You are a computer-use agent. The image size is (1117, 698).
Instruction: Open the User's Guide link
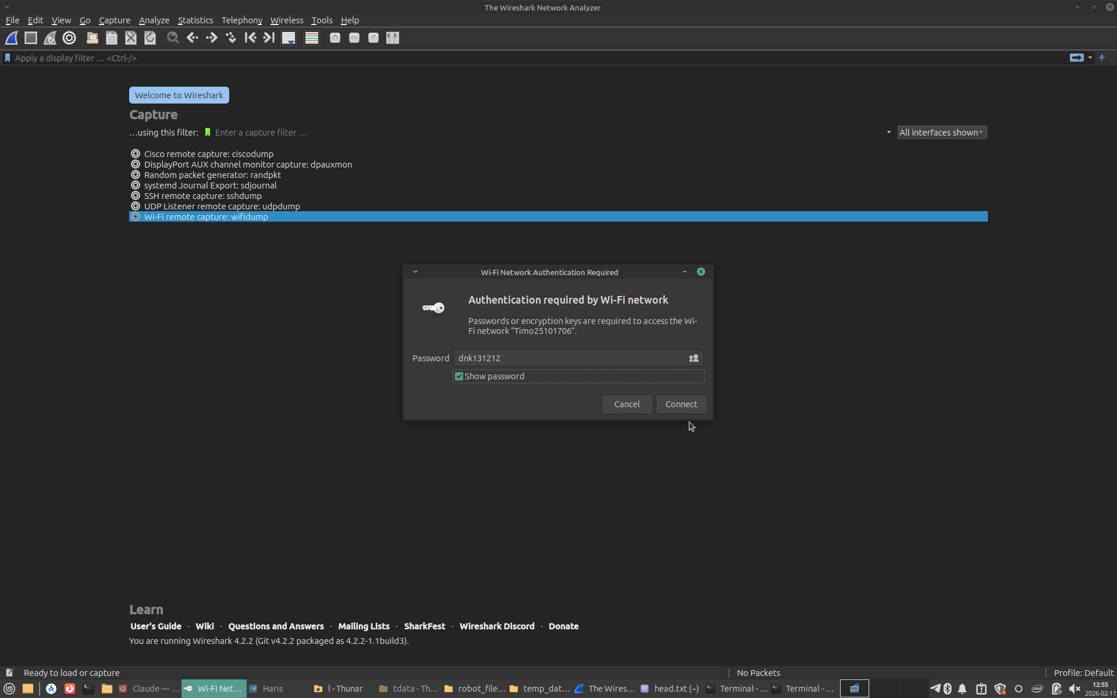[156, 626]
